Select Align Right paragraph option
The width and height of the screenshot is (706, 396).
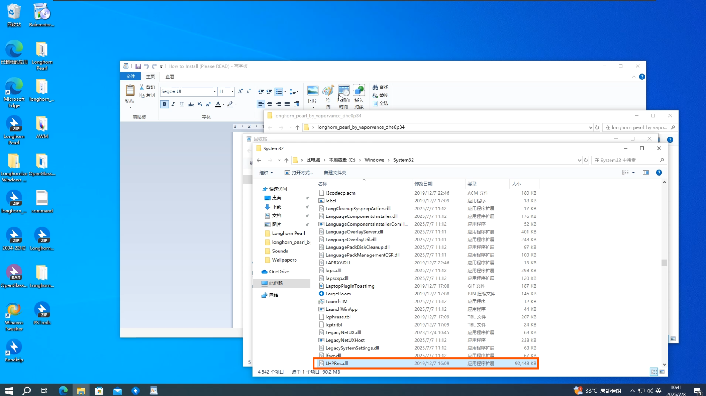[x=279, y=104]
